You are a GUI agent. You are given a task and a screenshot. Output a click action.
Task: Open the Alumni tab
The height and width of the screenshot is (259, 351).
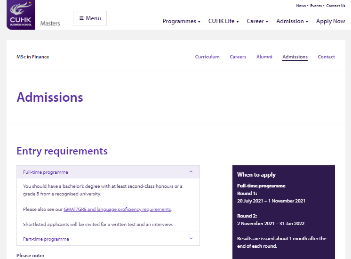264,57
